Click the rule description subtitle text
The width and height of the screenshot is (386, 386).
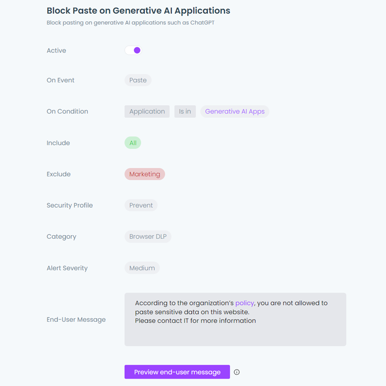(130, 23)
